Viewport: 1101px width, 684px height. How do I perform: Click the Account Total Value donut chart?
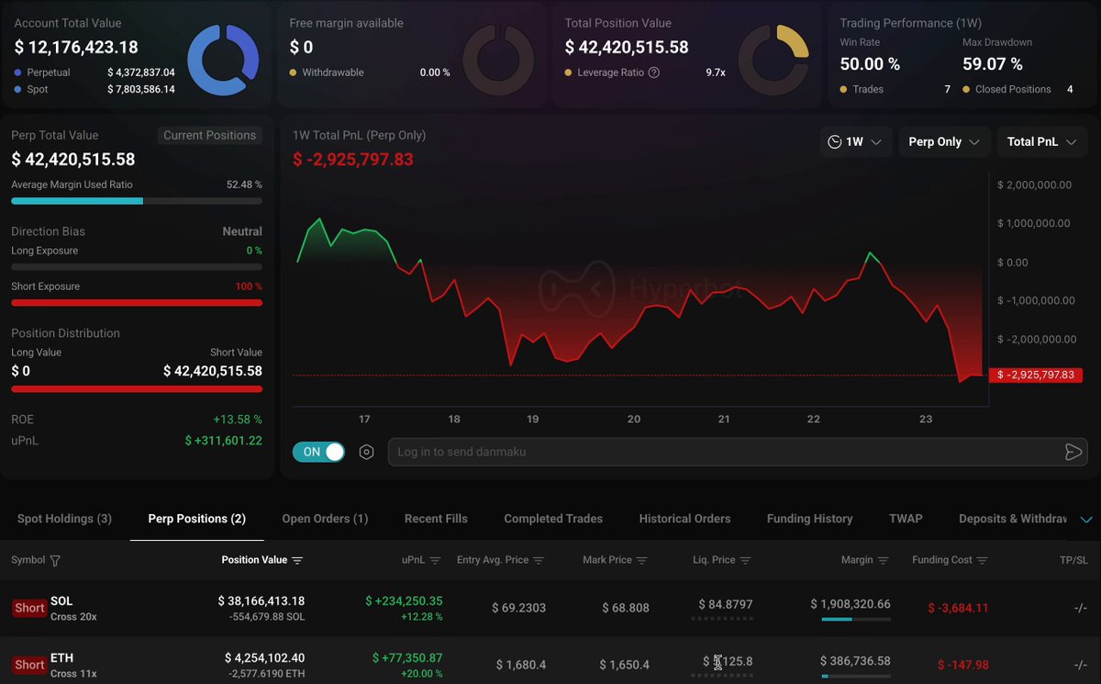[x=223, y=61]
